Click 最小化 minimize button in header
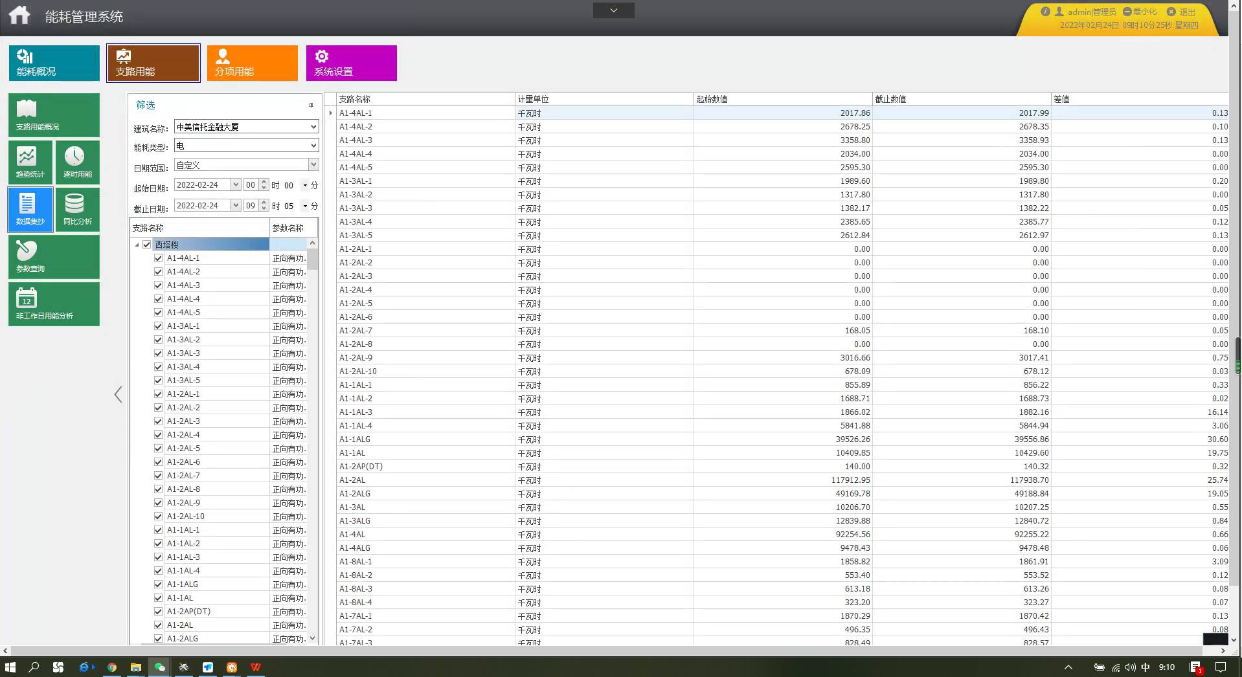Screen dimensions: 1242x677 1140,12
